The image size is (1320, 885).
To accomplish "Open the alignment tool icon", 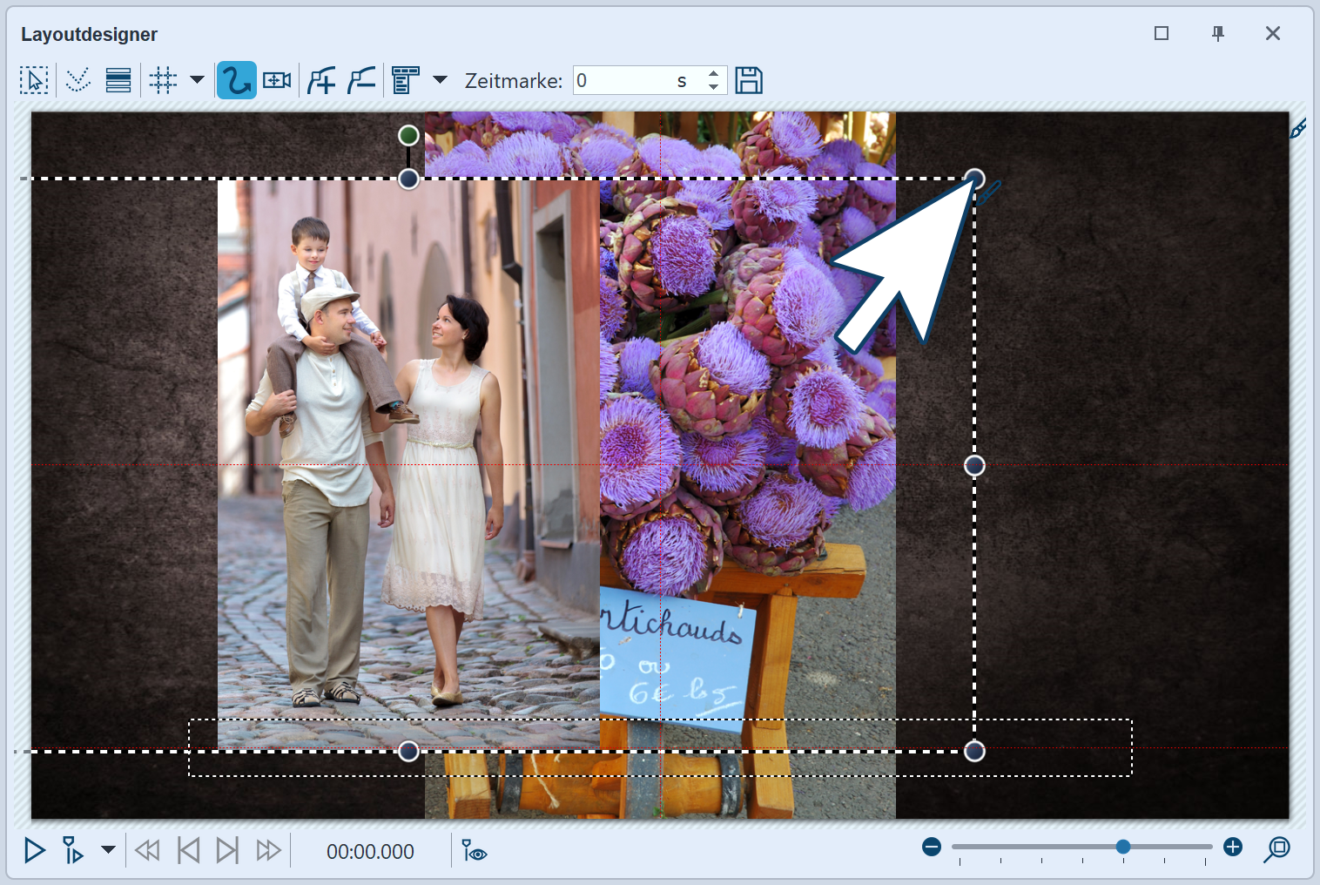I will pos(405,80).
